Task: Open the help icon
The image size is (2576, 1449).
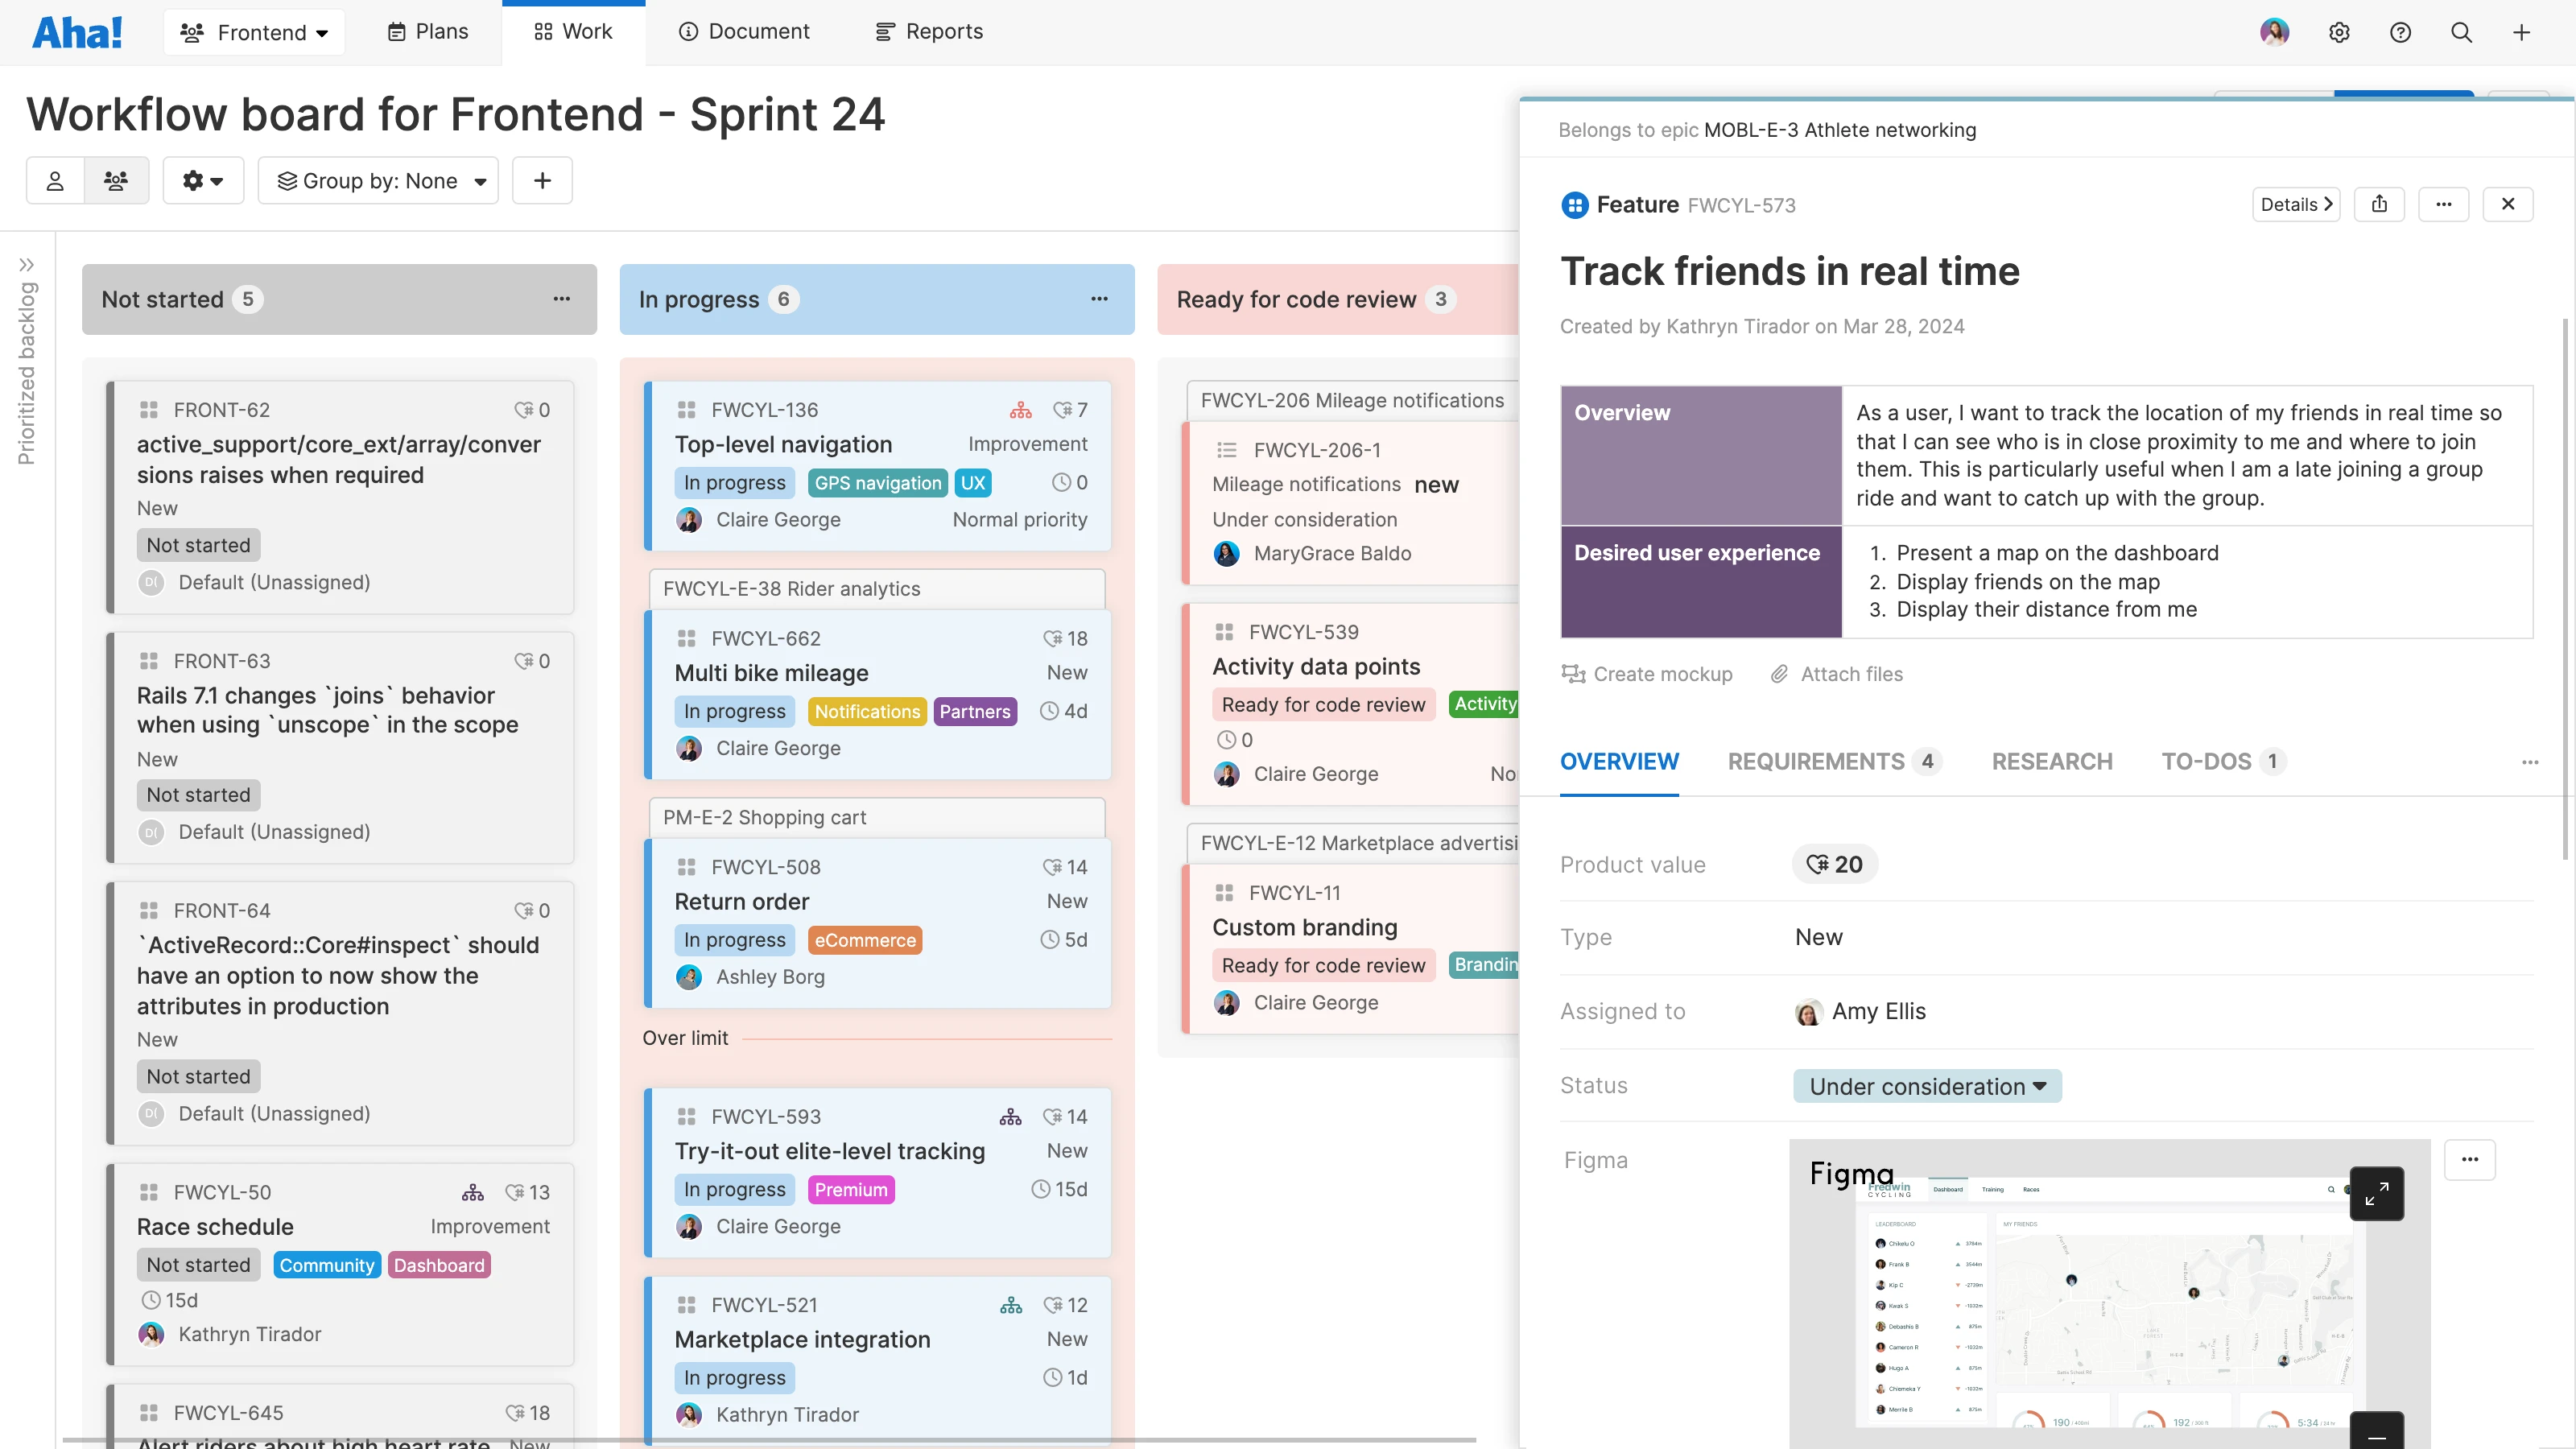Action: (2401, 31)
